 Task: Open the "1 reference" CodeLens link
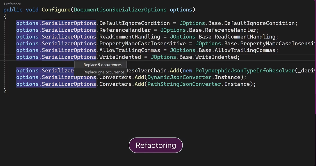12,4
